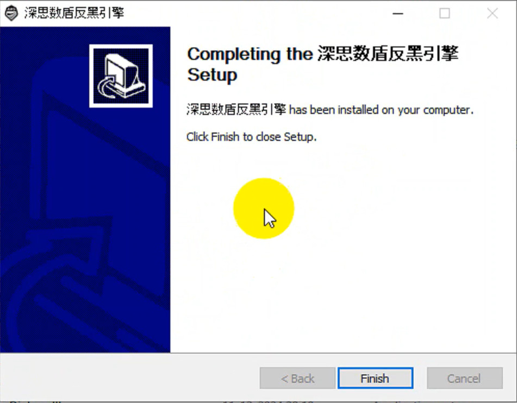Click the disabled maximize box icon

445,14
